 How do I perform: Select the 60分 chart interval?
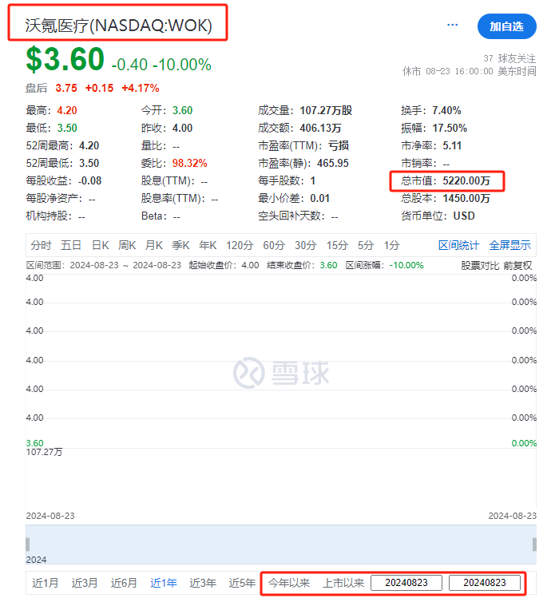click(274, 245)
